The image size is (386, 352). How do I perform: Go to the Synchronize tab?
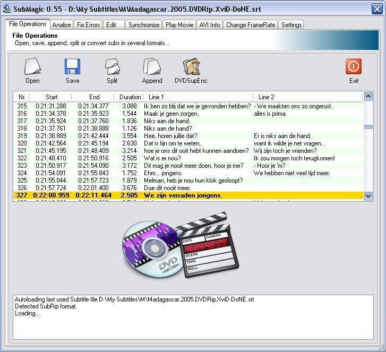143,25
